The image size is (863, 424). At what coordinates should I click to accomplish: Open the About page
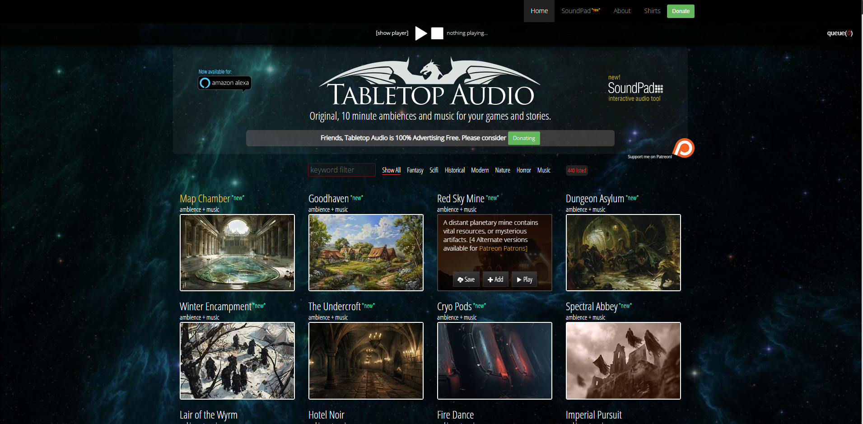pyautogui.click(x=622, y=11)
